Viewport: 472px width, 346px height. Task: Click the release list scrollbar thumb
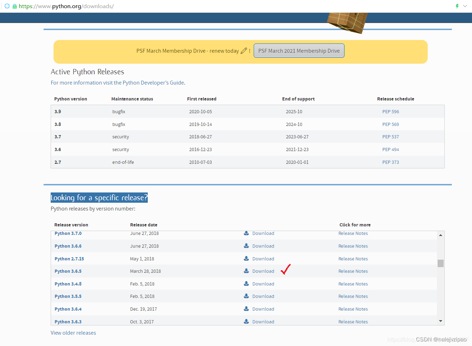[x=440, y=263]
